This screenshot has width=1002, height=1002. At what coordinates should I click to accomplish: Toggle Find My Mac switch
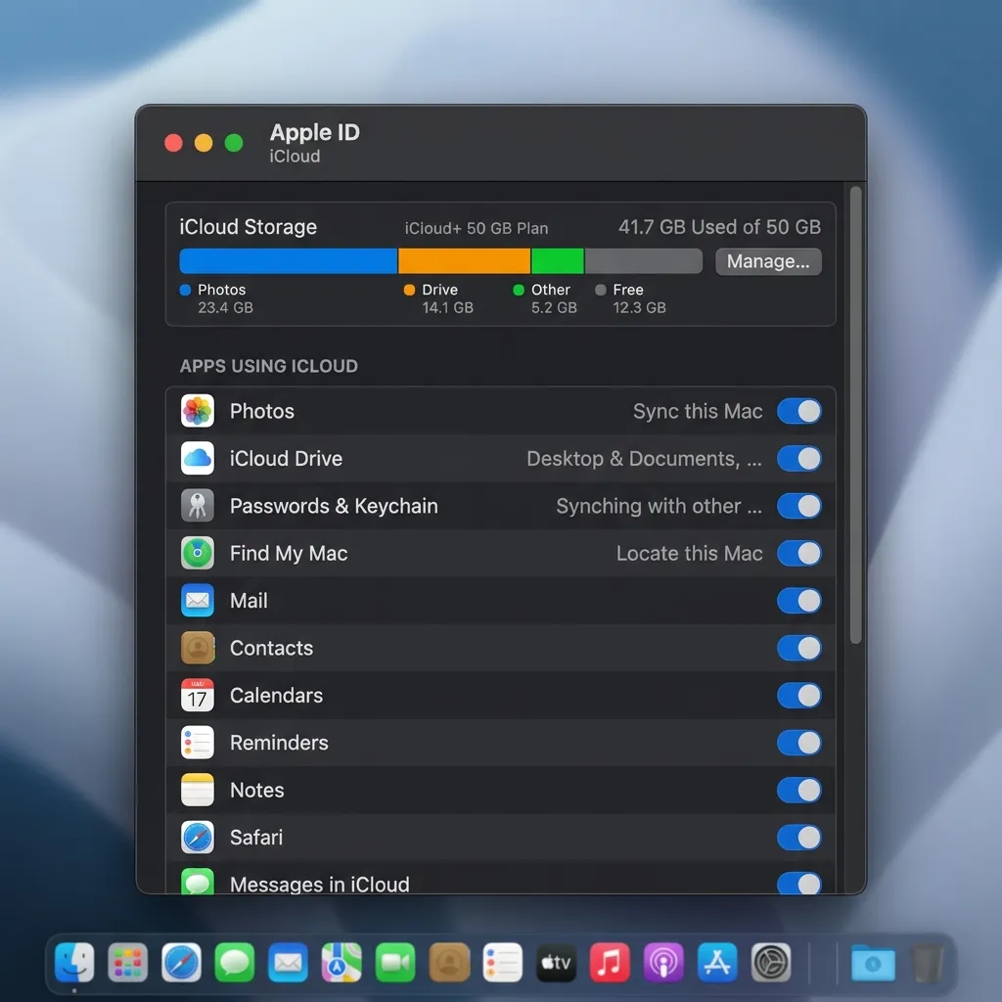(x=798, y=553)
